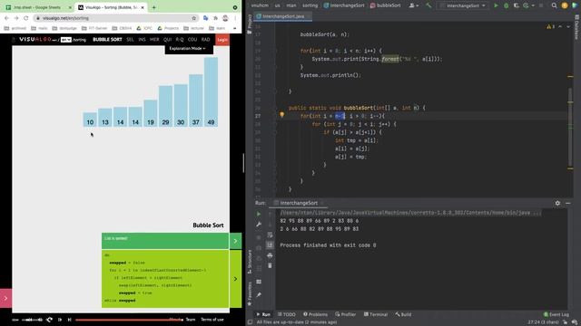
Task: Select the InterchangeSort tab in Run panel
Action: click(x=299, y=203)
